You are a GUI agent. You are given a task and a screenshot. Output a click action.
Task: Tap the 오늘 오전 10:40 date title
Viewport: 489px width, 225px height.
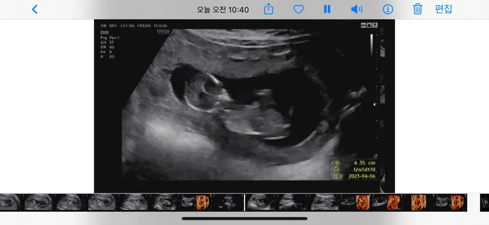click(x=223, y=9)
